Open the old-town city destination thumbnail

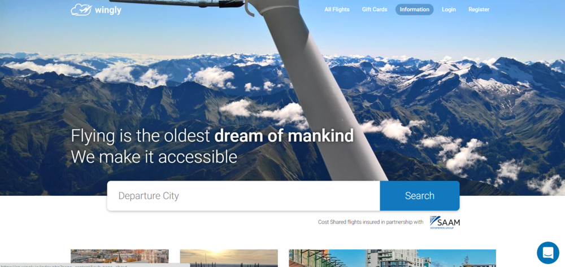pos(120,258)
